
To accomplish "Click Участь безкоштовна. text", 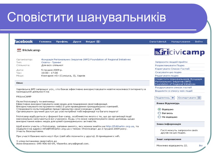I will [30, 131].
